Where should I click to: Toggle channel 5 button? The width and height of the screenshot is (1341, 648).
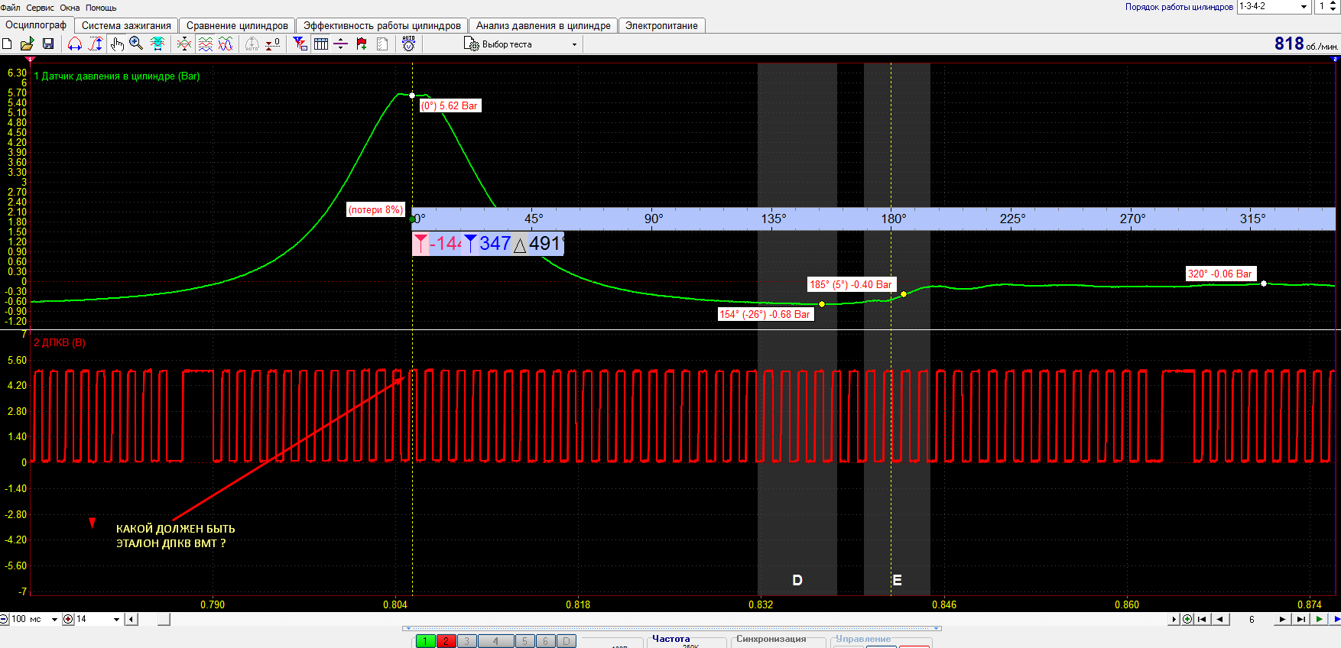click(x=524, y=641)
